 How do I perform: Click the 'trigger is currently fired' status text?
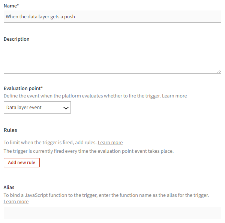point(88,151)
